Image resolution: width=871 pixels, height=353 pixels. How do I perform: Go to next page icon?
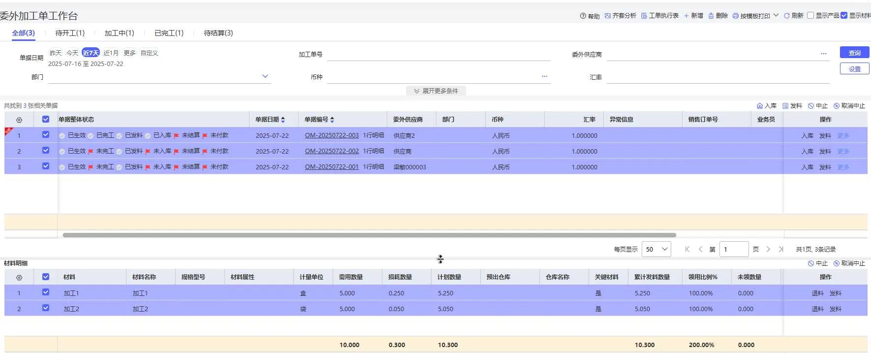pyautogui.click(x=768, y=249)
